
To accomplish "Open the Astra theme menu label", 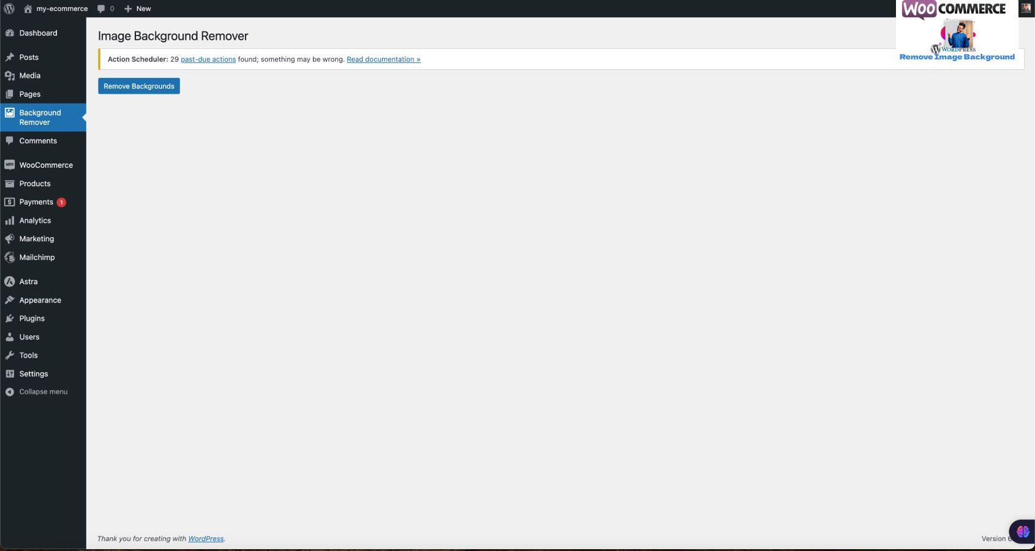I will 28,282.
